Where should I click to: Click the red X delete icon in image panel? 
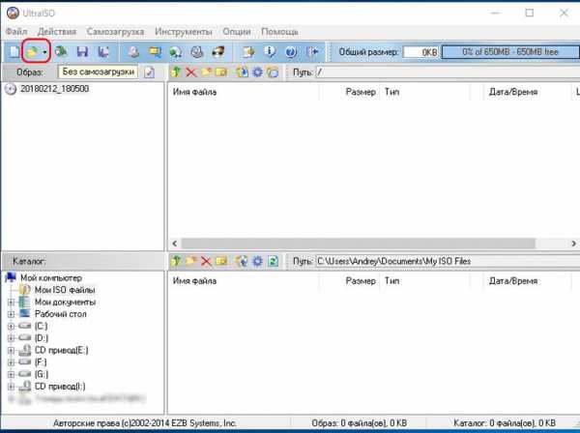click(190, 72)
